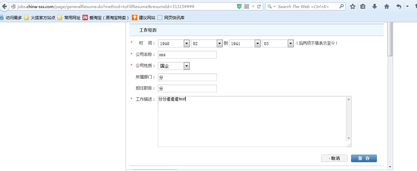Screen dimensions: 417x171
Task: Click the globe site identity icon
Action: (x=14, y=6)
